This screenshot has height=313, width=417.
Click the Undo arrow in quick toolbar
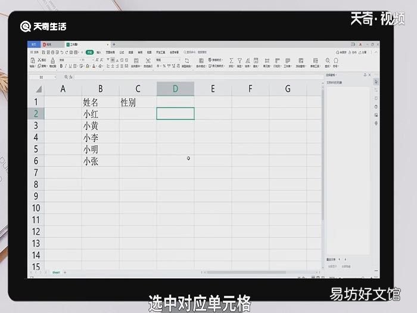[x=62, y=52]
